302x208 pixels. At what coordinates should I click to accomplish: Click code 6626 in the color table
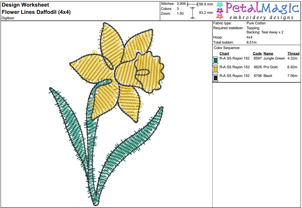coord(258,67)
